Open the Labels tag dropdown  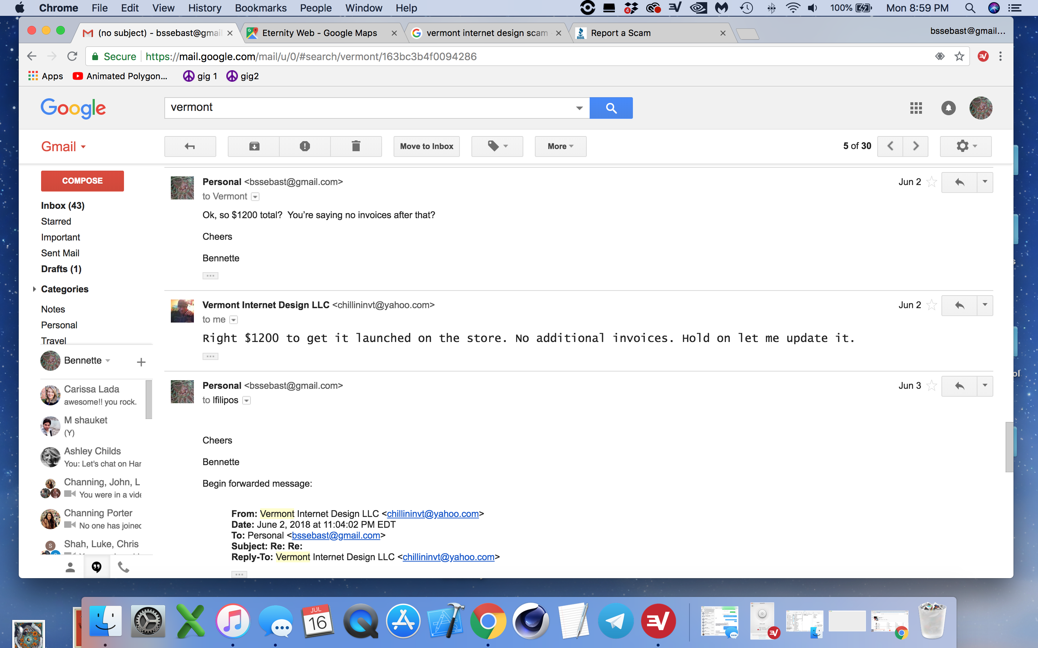click(x=497, y=146)
